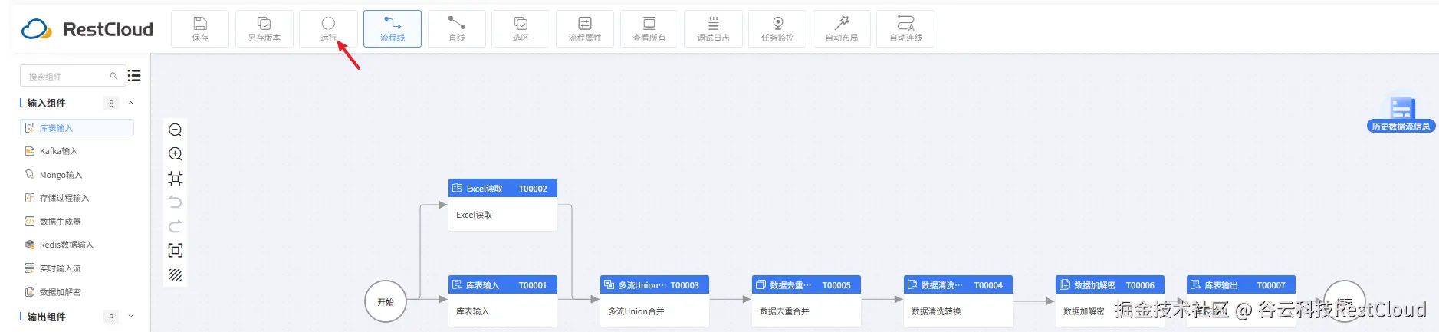Select 数据生成器 component

(x=77, y=222)
